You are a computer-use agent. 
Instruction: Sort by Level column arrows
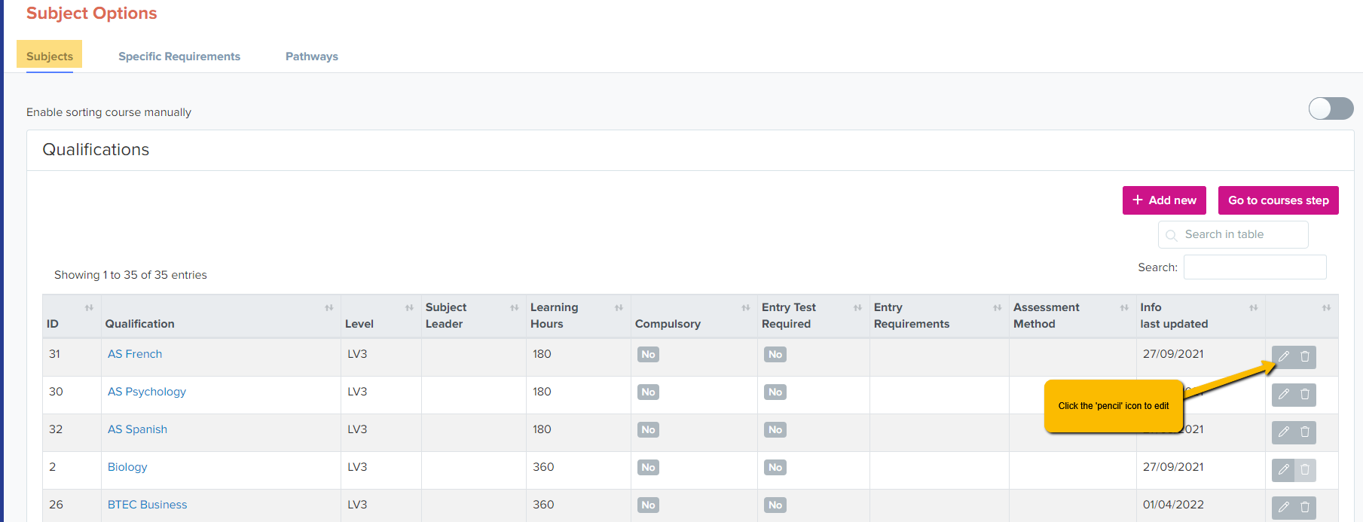pyautogui.click(x=410, y=307)
